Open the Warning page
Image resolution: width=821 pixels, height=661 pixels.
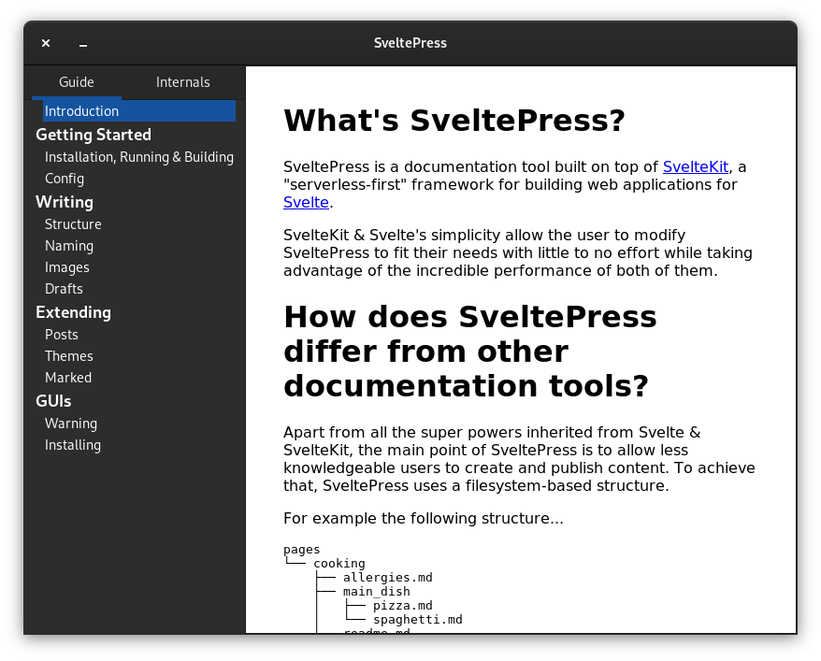tap(71, 424)
